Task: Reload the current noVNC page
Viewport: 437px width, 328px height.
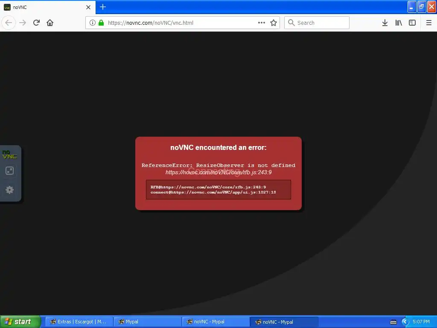Action: [36, 23]
